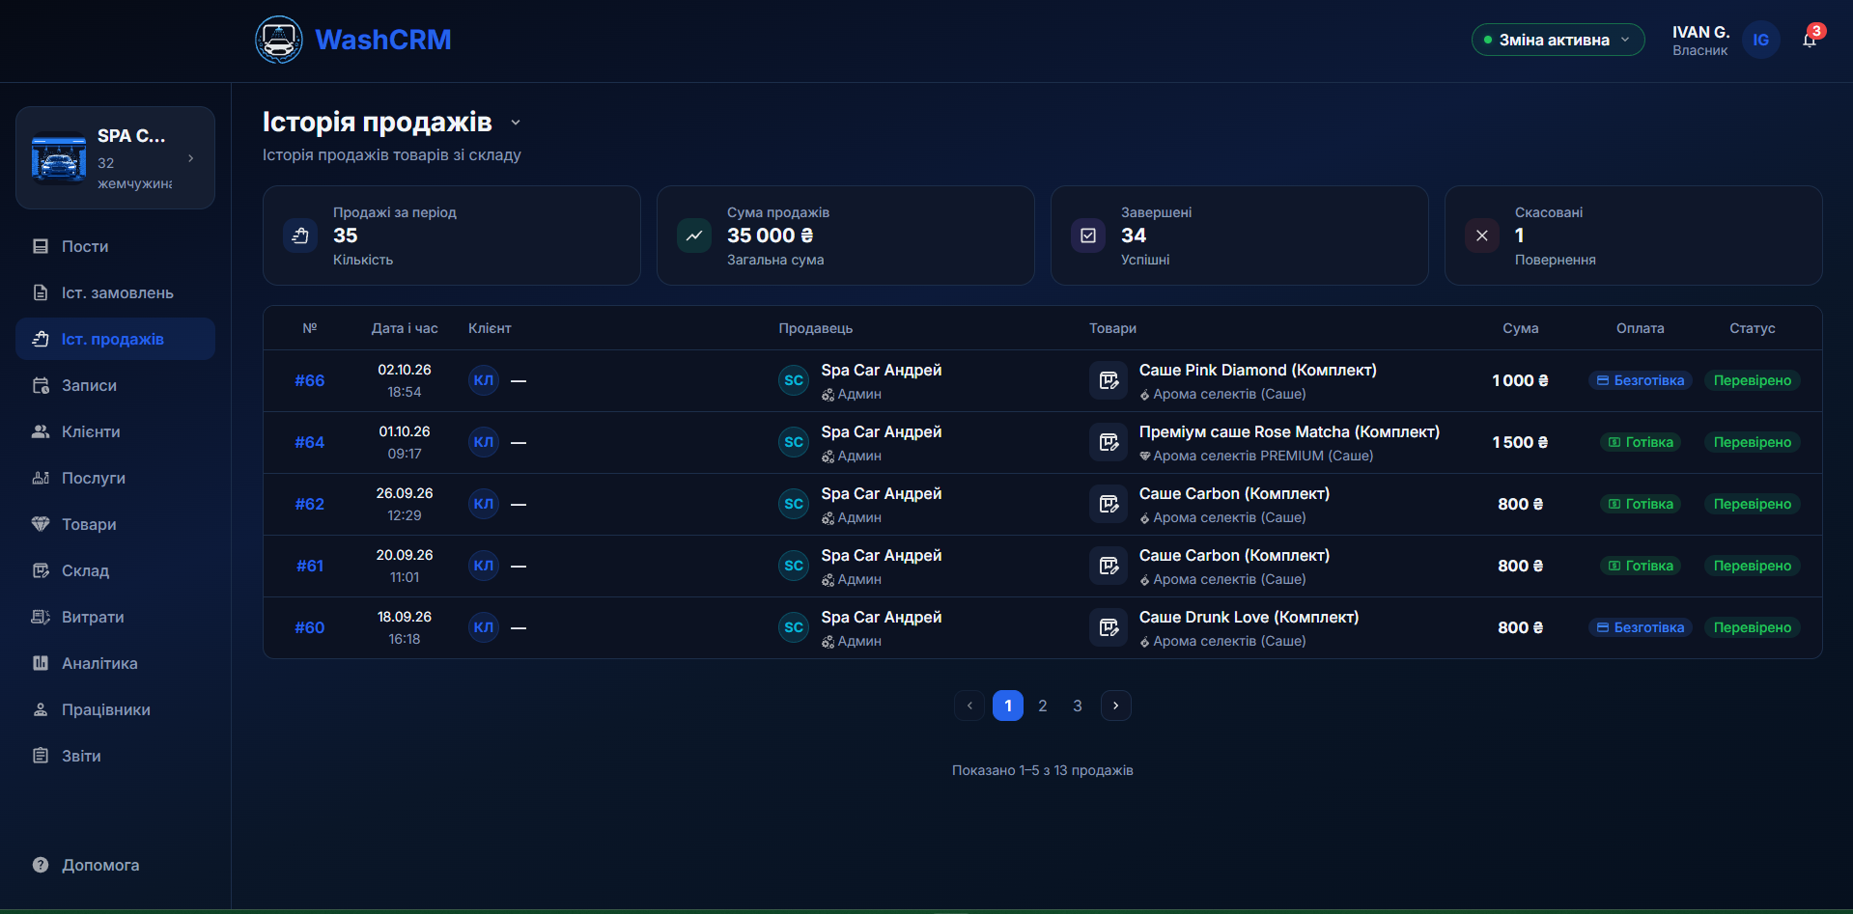Viewport: 1853px width, 914px height.
Task: Click the Склад sidebar icon
Action: tap(41, 570)
